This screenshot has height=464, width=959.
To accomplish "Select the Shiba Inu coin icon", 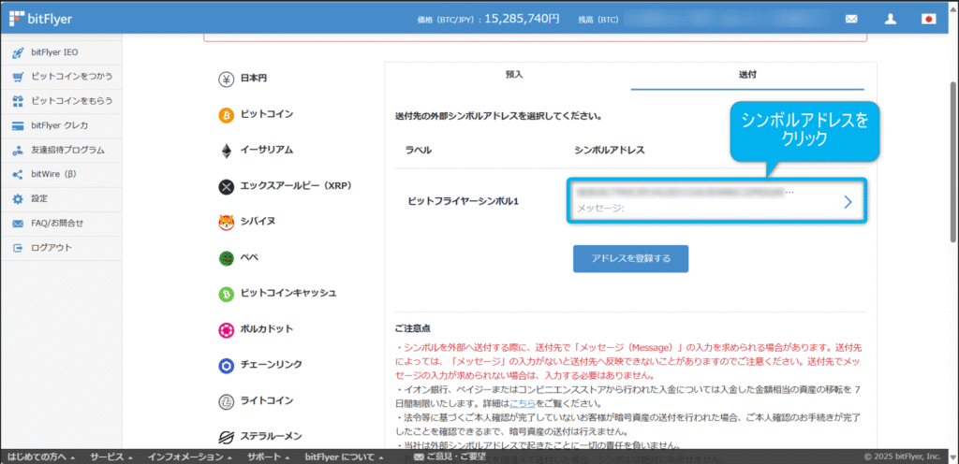I will (227, 223).
